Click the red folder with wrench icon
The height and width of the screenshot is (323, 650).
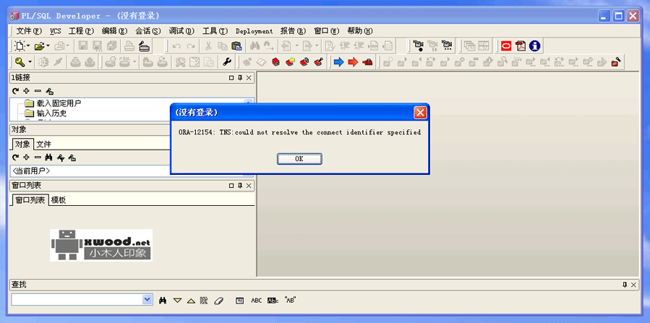click(616, 62)
